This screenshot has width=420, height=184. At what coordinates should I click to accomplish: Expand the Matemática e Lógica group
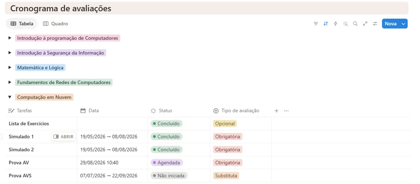click(10, 67)
